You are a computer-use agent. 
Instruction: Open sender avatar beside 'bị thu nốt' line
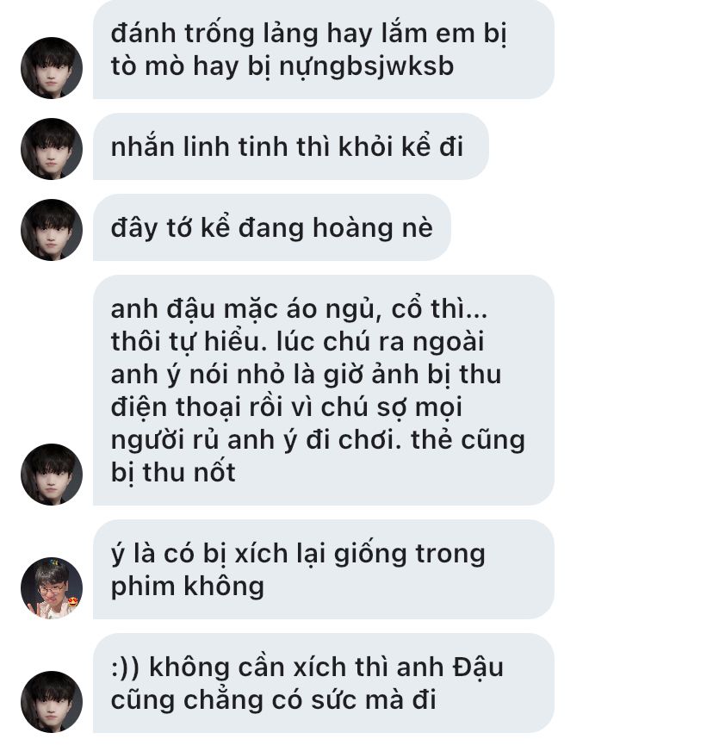(x=52, y=475)
